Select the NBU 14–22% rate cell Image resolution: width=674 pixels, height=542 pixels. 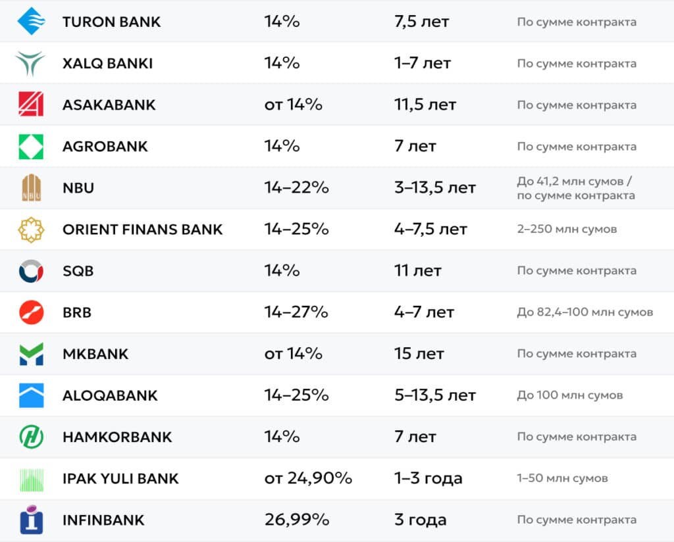click(297, 187)
